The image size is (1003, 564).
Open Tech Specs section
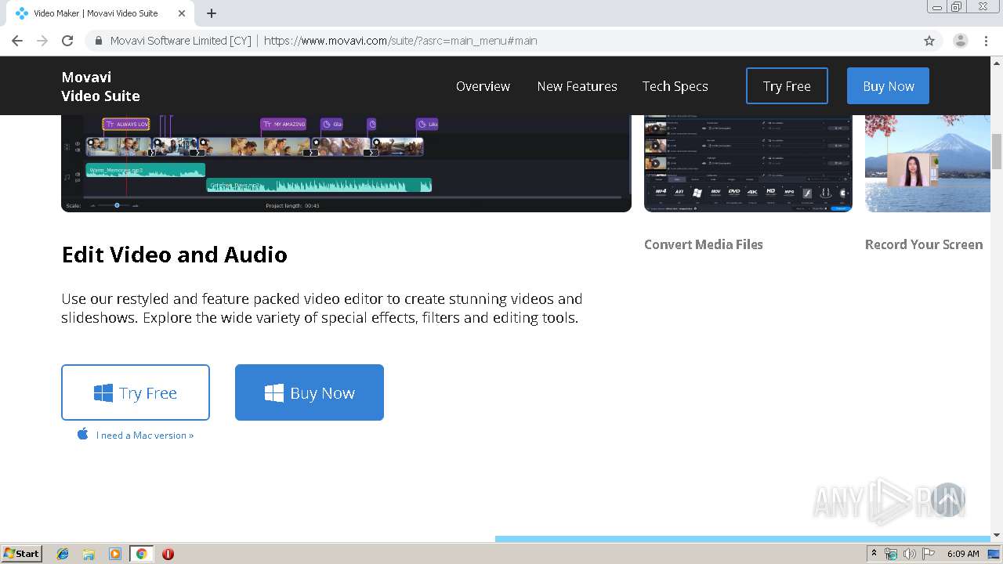675,86
